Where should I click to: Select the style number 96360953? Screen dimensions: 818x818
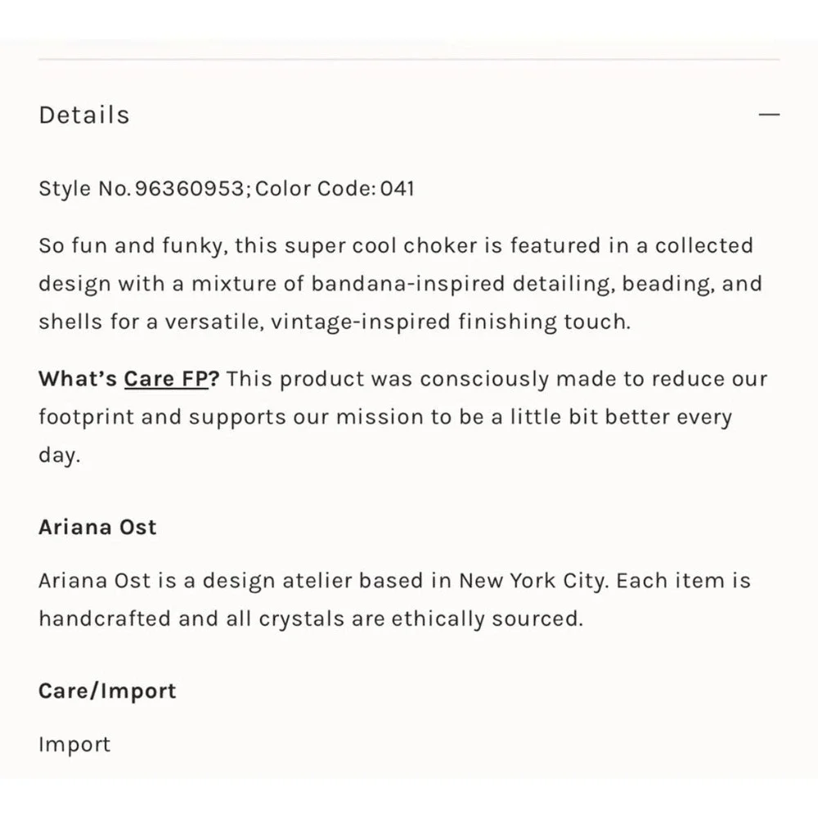coord(190,188)
